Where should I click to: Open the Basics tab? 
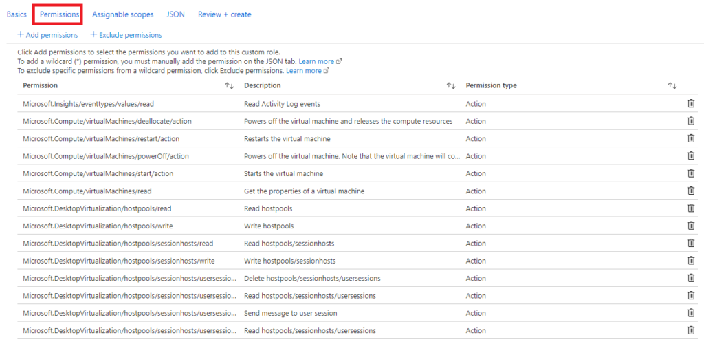tap(16, 14)
